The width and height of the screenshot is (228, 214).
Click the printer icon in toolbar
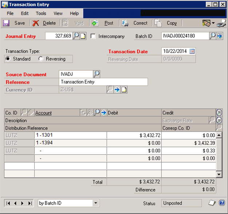[x=221, y=23]
